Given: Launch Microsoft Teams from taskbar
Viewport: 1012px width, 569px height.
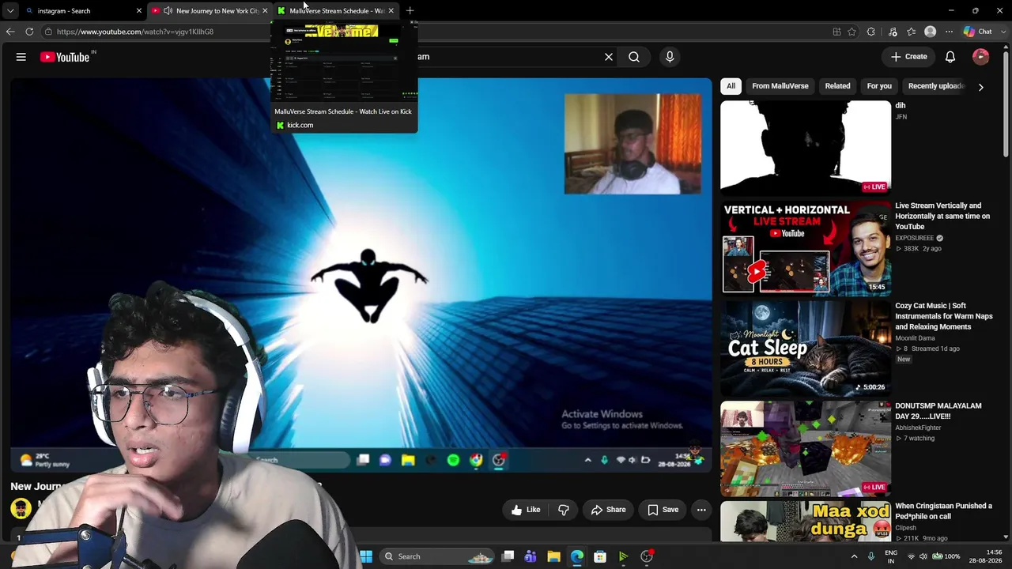Looking at the screenshot, I should click(x=531, y=556).
